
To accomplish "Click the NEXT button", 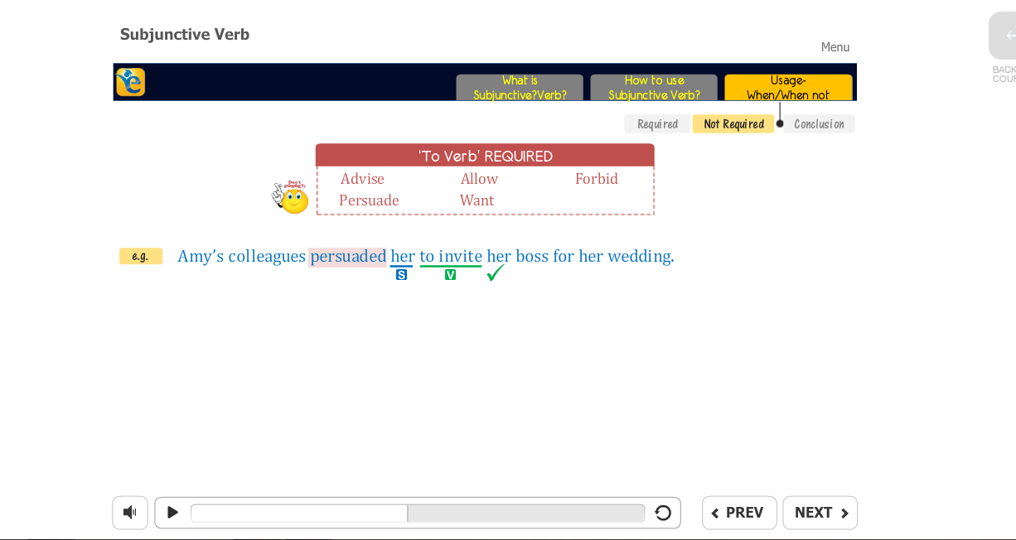I will pos(820,513).
